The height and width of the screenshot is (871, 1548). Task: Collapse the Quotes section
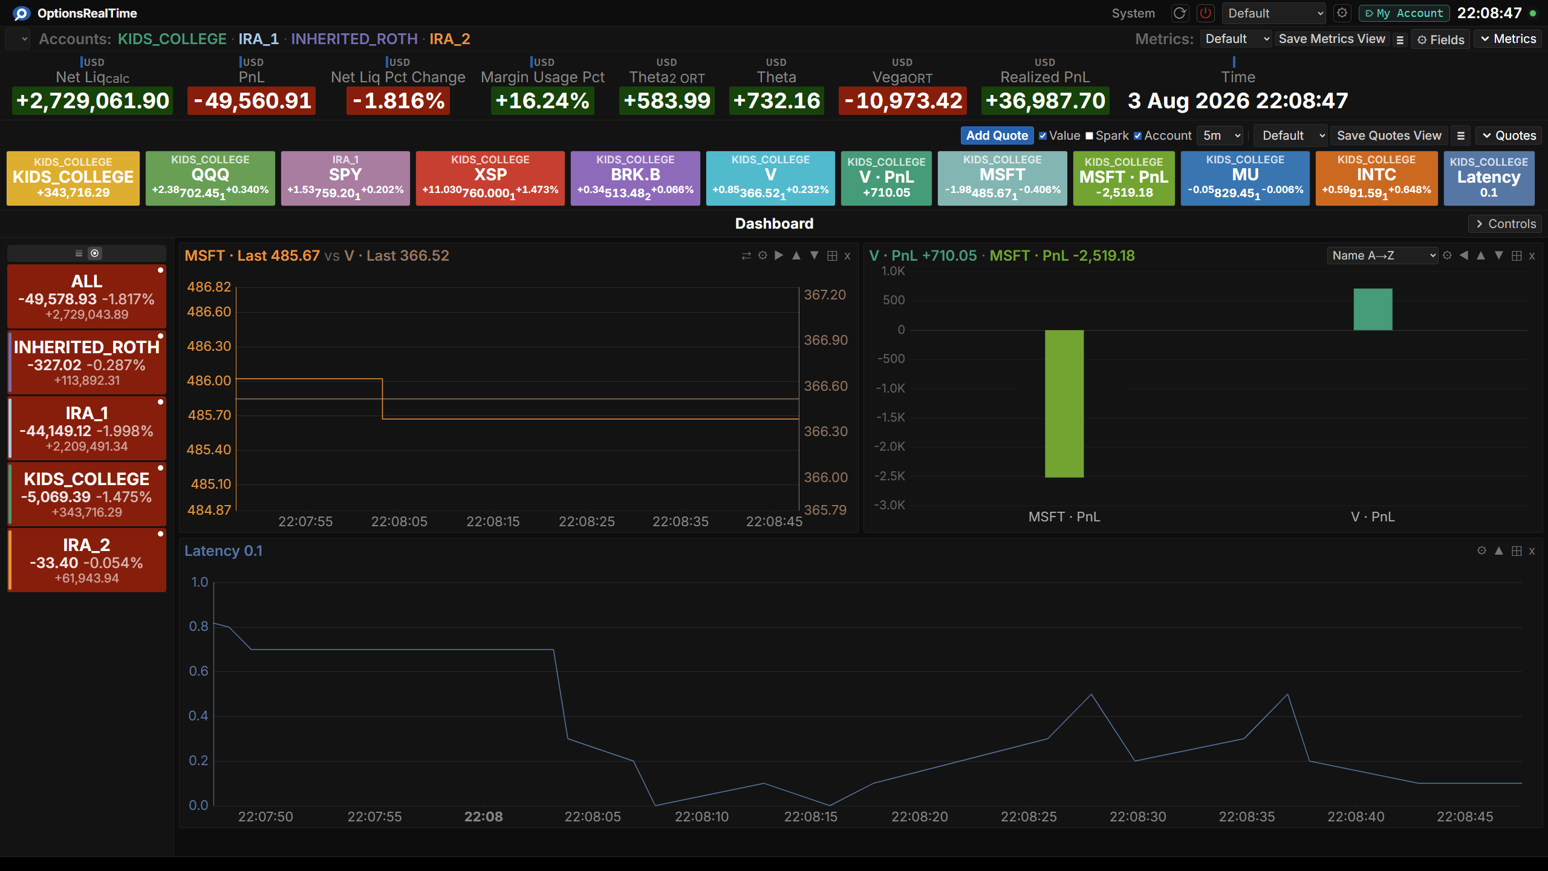point(1509,136)
